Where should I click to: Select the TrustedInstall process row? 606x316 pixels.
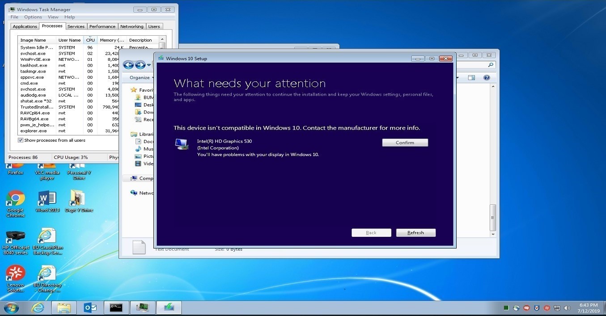coord(89,107)
